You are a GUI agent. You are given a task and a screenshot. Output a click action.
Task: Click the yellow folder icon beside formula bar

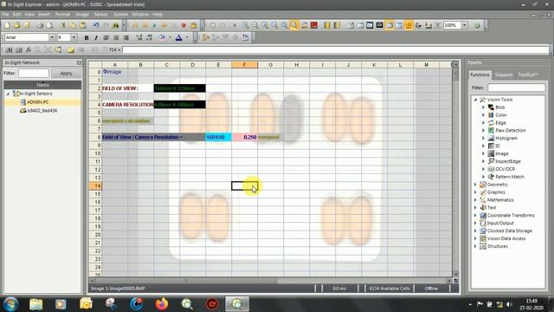point(71,50)
